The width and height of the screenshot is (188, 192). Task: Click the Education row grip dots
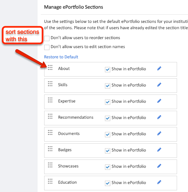(50, 181)
